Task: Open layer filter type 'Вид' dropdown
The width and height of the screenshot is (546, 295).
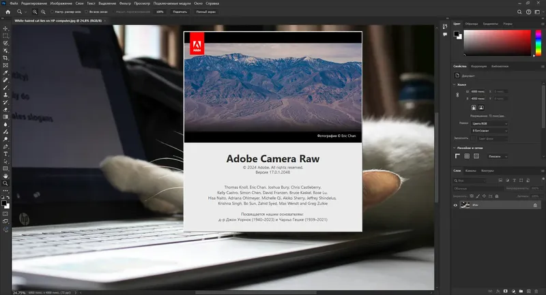Action: [x=469, y=181]
